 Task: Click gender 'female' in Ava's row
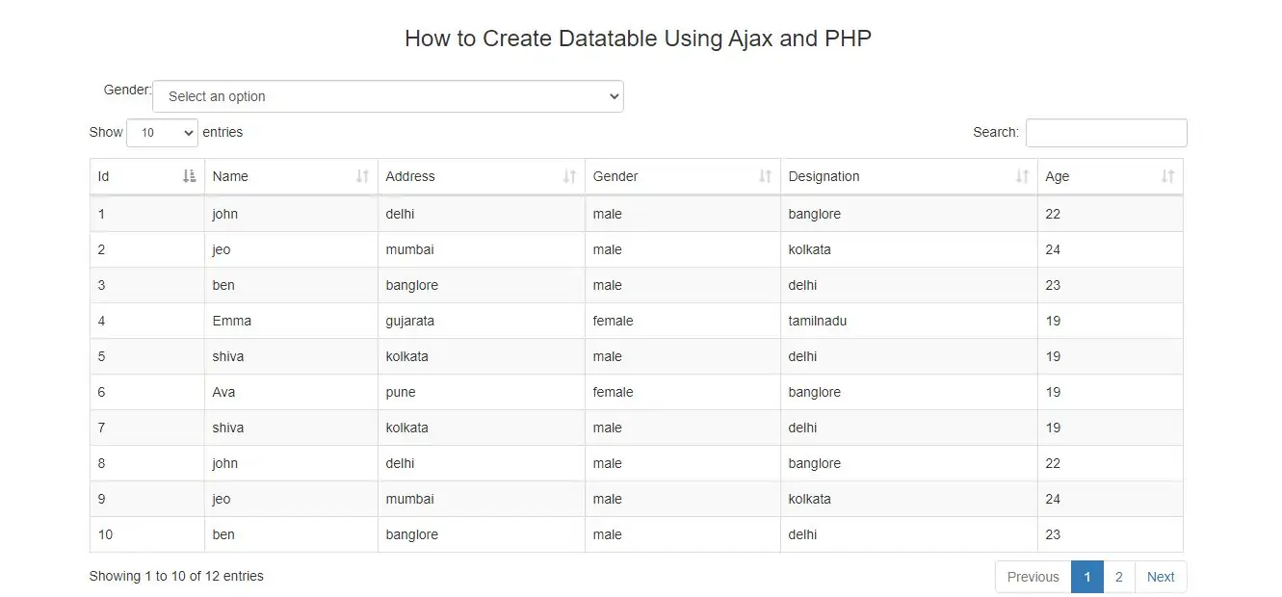tap(614, 392)
